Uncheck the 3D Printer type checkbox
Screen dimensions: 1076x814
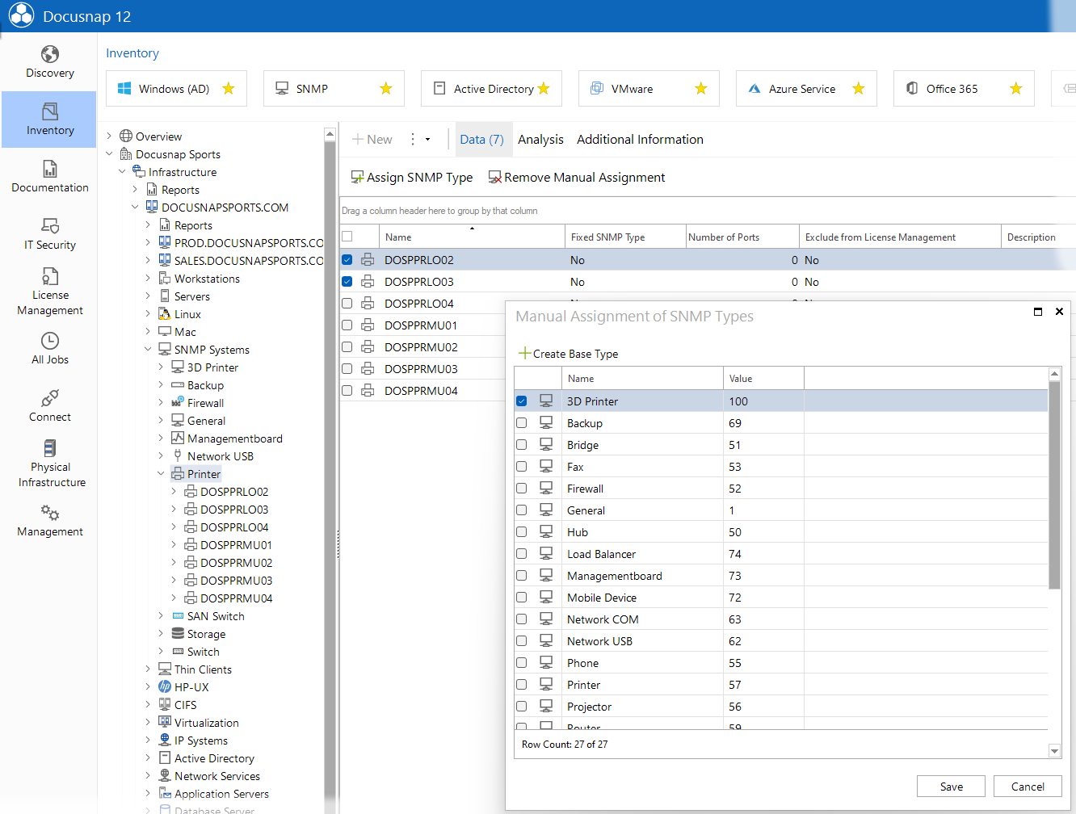click(x=521, y=401)
